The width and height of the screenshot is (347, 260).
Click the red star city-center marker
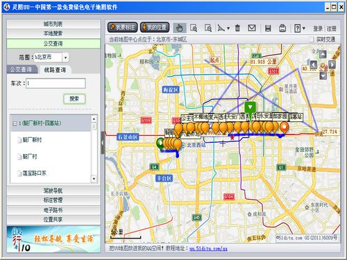[232, 138]
